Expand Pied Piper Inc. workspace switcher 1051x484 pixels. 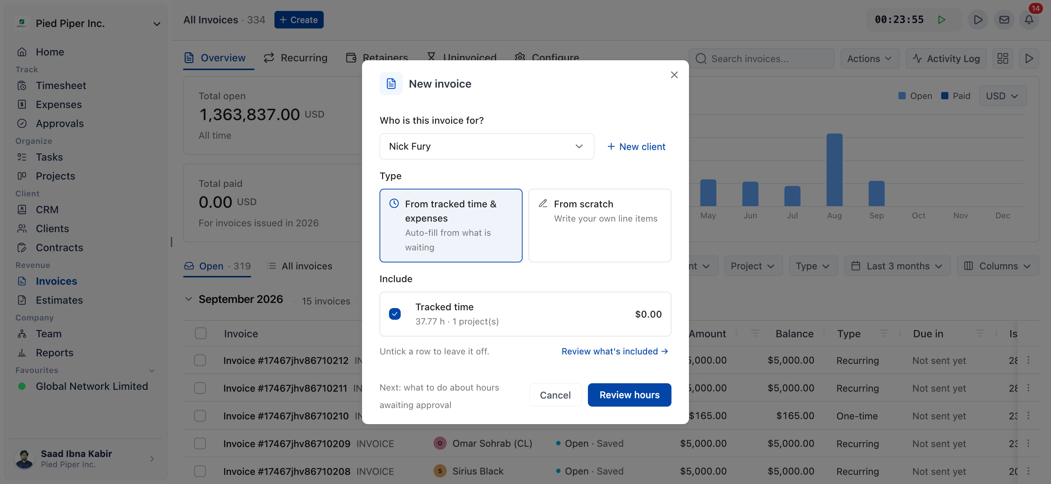tap(88, 23)
